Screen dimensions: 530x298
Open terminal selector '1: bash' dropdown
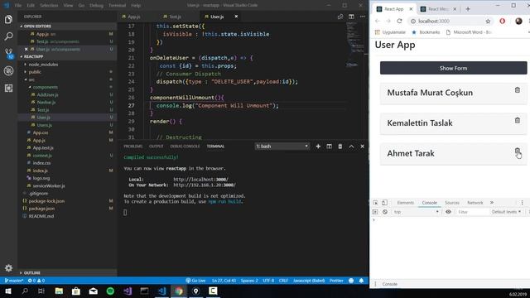point(282,147)
